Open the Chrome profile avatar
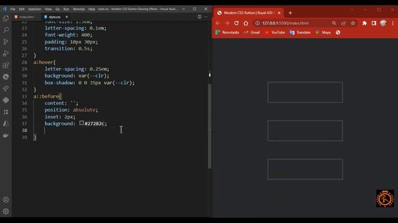 click(383, 23)
